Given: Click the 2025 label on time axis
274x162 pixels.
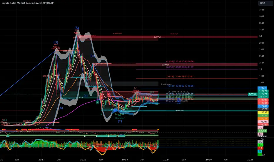Looking at the screenshot, I should 209,160.
